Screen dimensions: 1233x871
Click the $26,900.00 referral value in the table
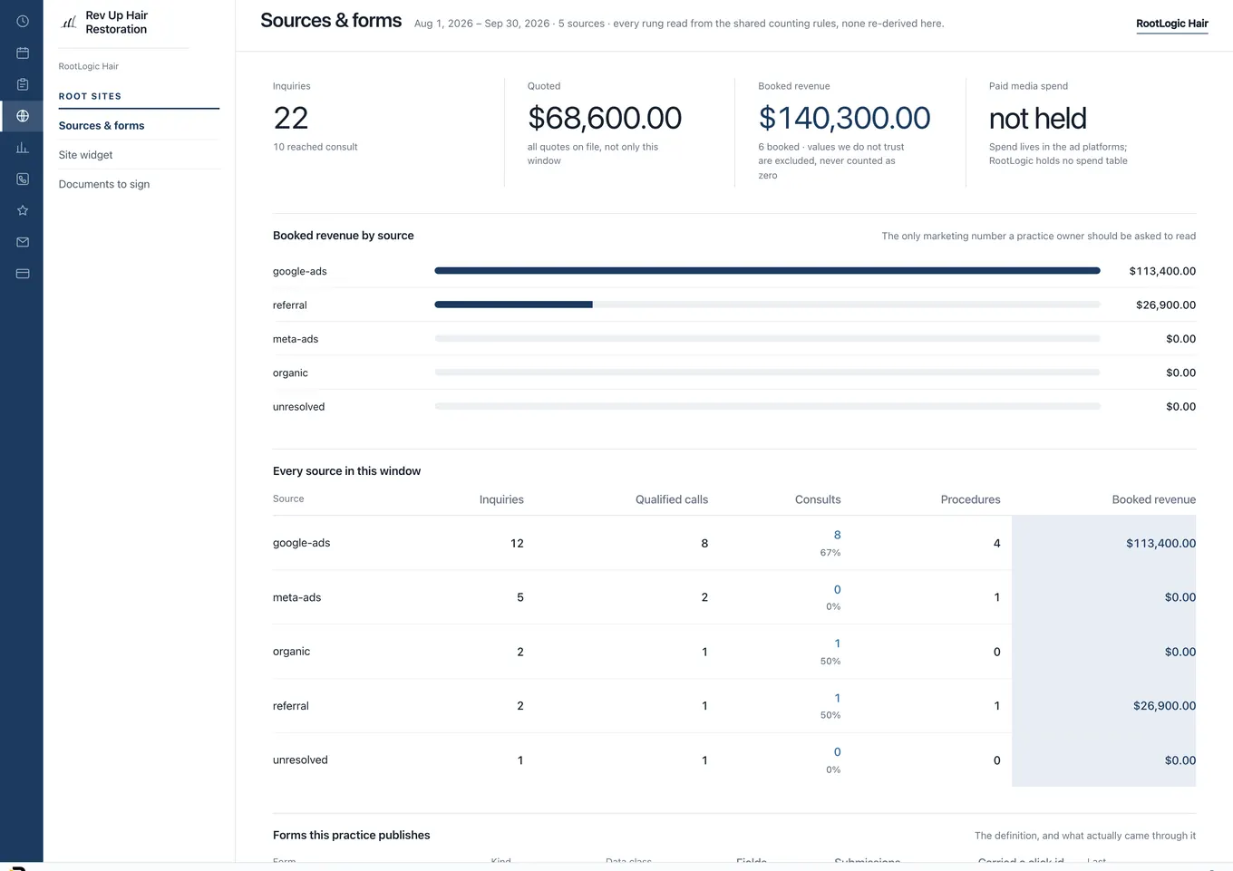coord(1164,706)
